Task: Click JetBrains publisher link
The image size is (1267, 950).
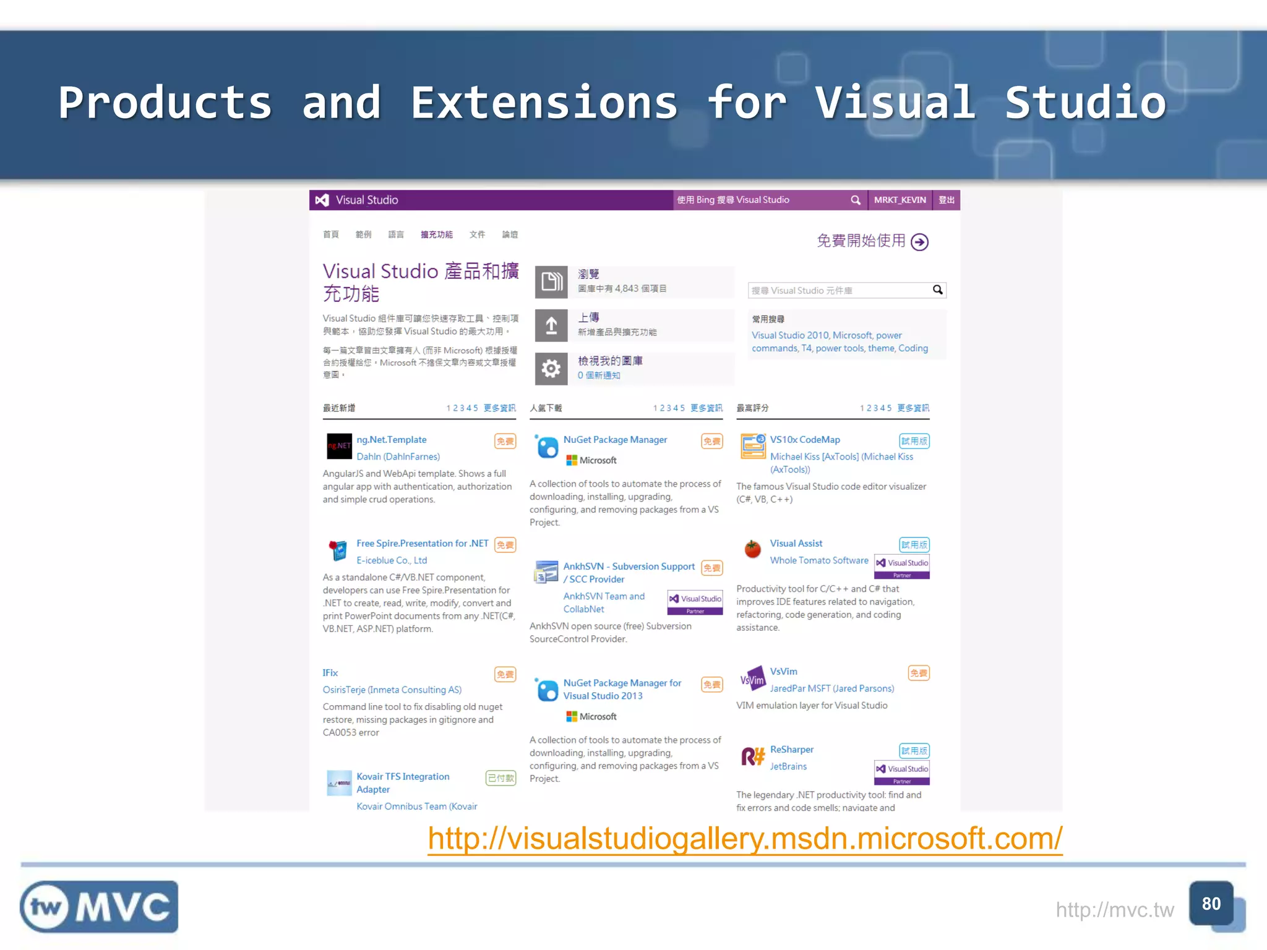Action: (x=788, y=766)
